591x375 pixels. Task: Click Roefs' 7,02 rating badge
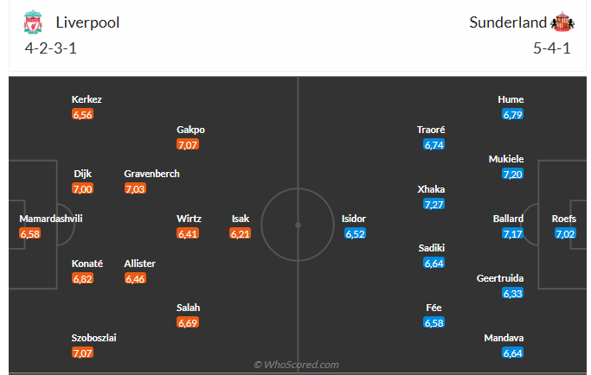coord(565,233)
